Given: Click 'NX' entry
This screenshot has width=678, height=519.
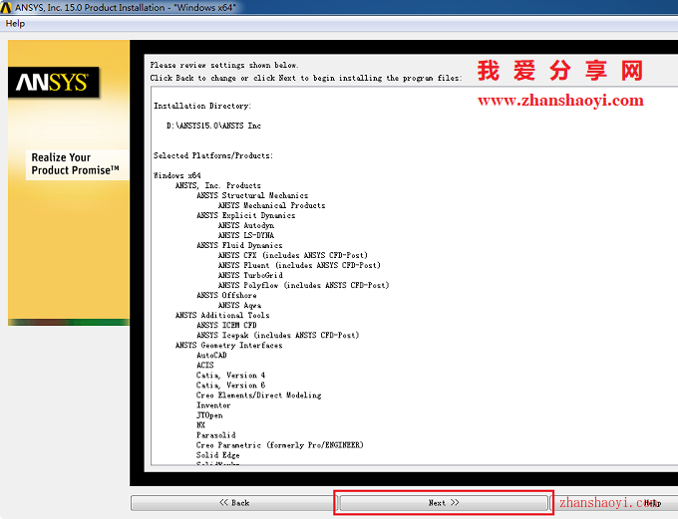Looking at the screenshot, I should point(200,425).
